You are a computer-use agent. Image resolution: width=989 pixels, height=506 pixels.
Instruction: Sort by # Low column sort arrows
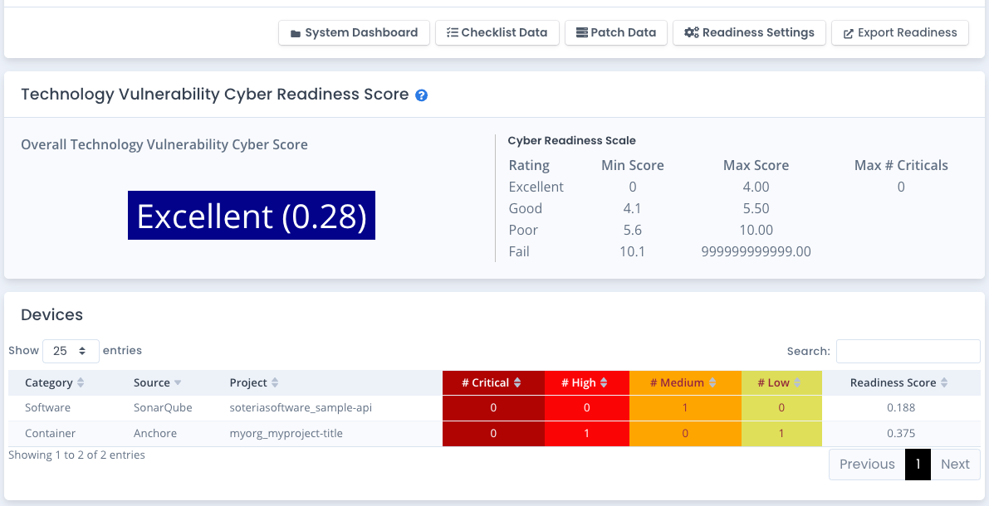[797, 382]
